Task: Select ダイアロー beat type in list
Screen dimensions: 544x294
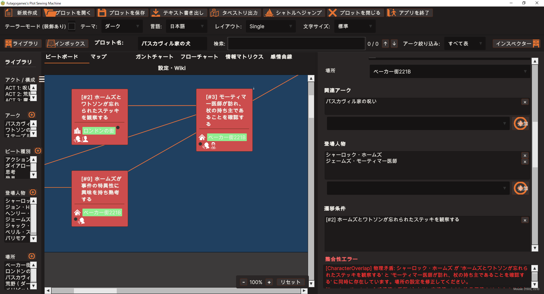Action: (18, 166)
